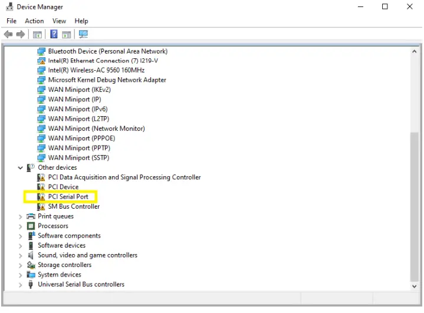Select WAN Miniport (Network Monitor) text
The width and height of the screenshot is (424, 313).
tap(97, 129)
